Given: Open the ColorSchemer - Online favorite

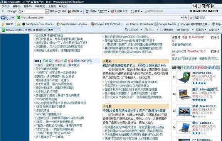Looking at the screenshot, I should (73, 24).
